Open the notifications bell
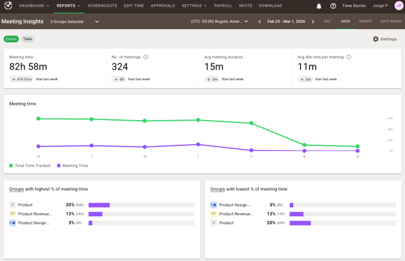Image resolution: width=405 pixels, height=261 pixels. point(319,6)
